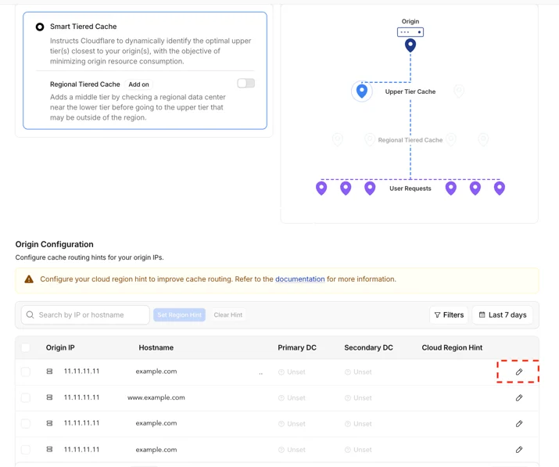Click the magnifier icon in the search box

(x=30, y=314)
